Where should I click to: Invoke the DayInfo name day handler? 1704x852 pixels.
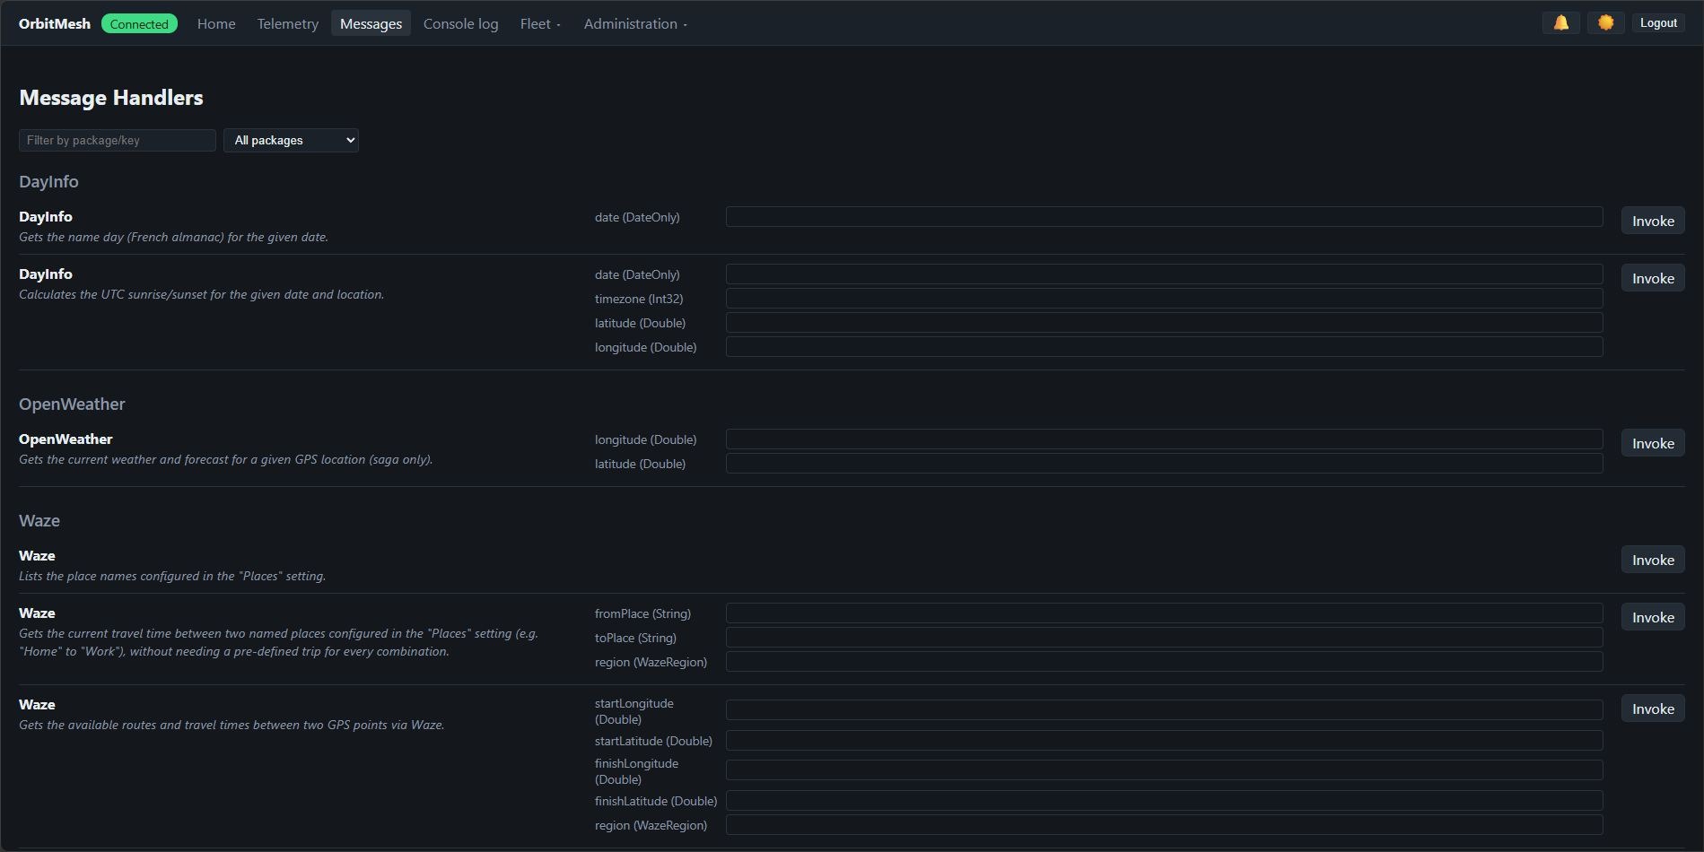tap(1653, 221)
